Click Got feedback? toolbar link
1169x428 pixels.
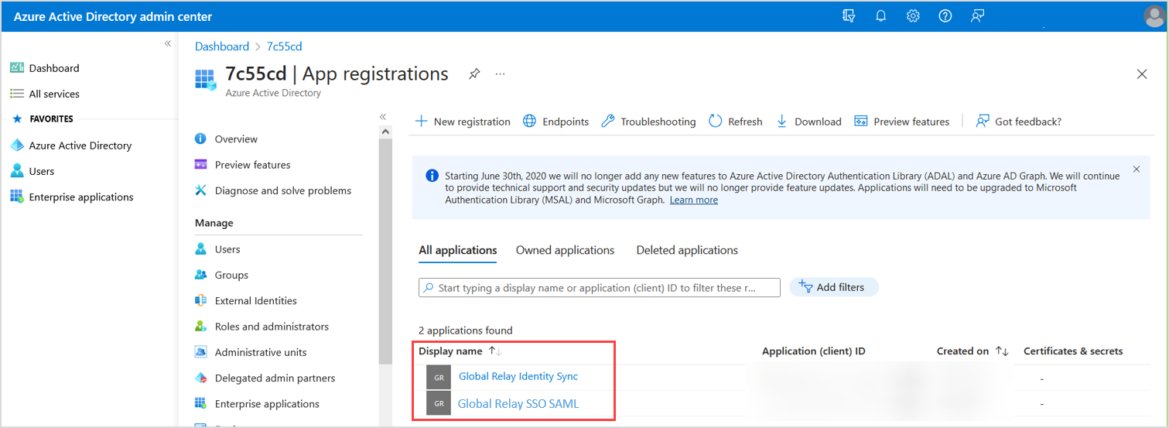tap(1019, 122)
